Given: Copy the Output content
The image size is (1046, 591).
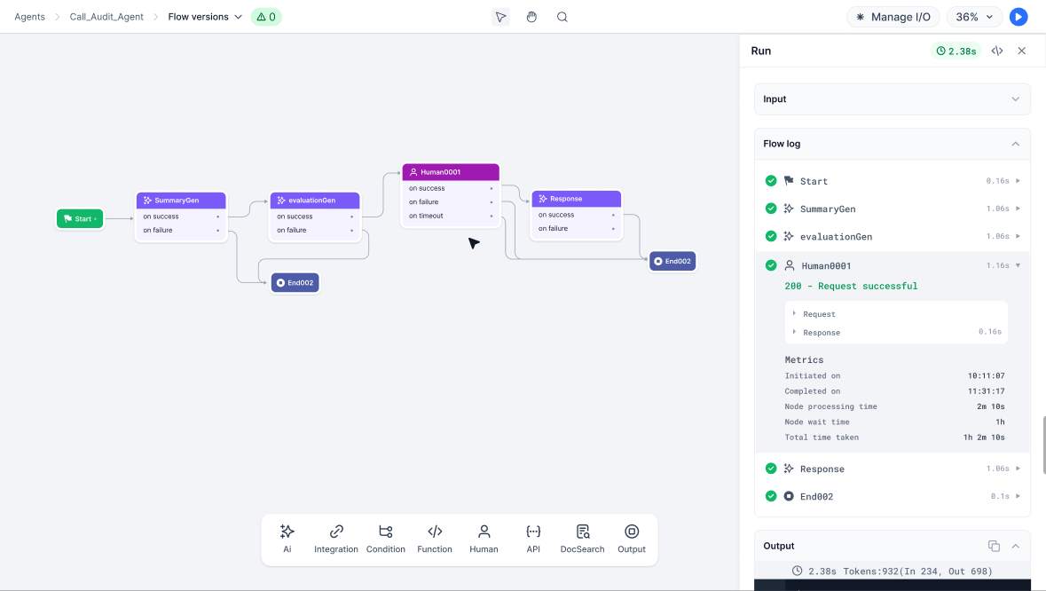Looking at the screenshot, I should tap(994, 546).
